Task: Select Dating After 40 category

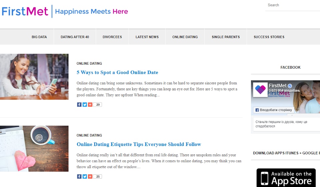Action: click(75, 37)
